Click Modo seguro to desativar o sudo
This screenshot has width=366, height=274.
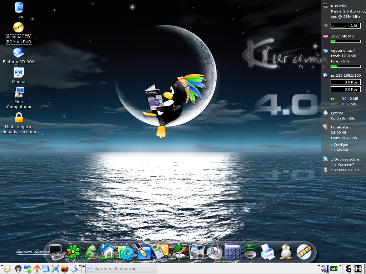[x=19, y=118]
